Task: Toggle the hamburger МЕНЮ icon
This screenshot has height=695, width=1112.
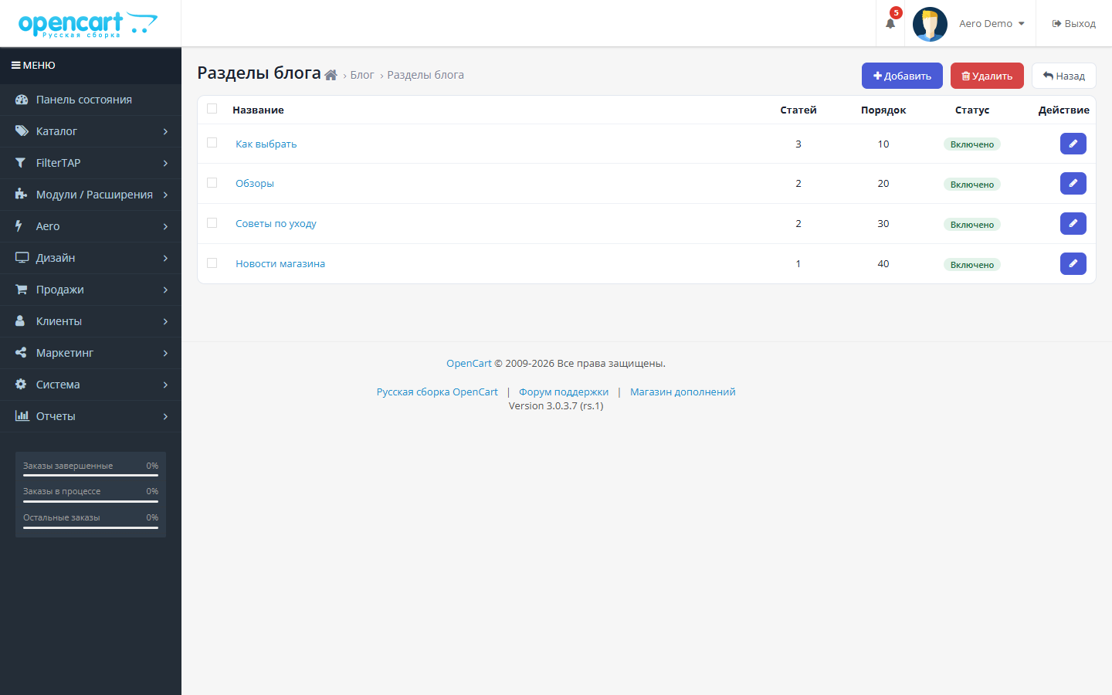Action: 15,66
